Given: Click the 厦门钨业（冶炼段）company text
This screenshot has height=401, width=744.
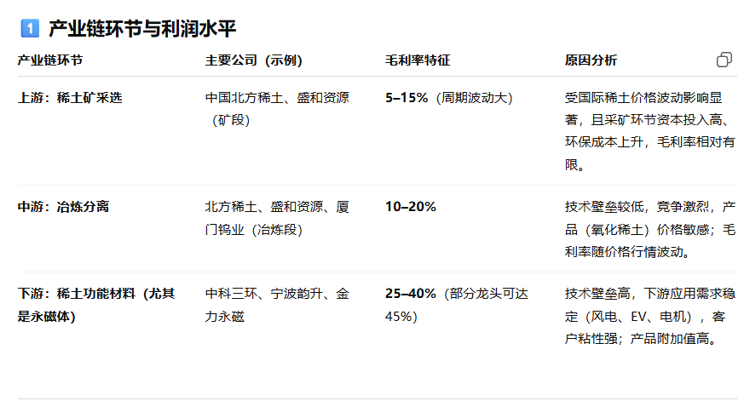Looking at the screenshot, I should (x=277, y=218).
